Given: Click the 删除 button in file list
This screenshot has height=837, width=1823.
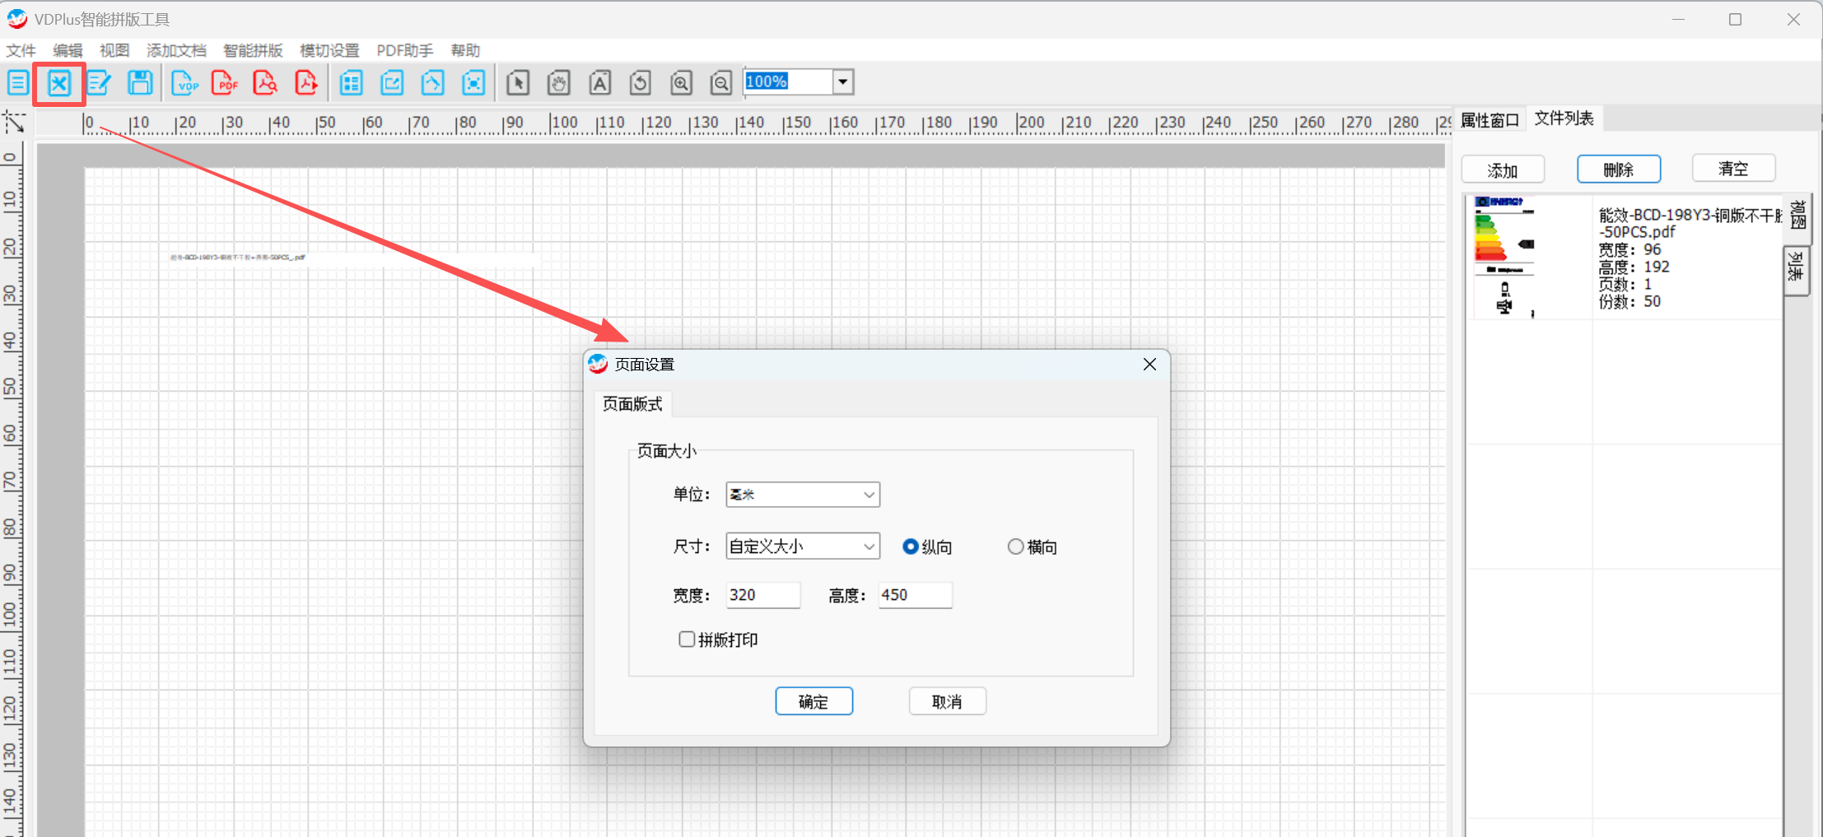Looking at the screenshot, I should coord(1618,170).
